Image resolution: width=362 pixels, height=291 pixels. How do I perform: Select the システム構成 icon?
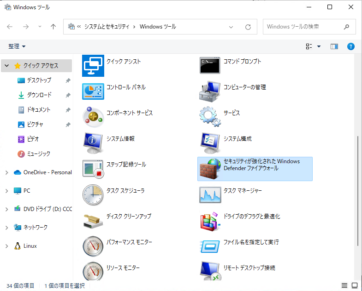click(210, 143)
